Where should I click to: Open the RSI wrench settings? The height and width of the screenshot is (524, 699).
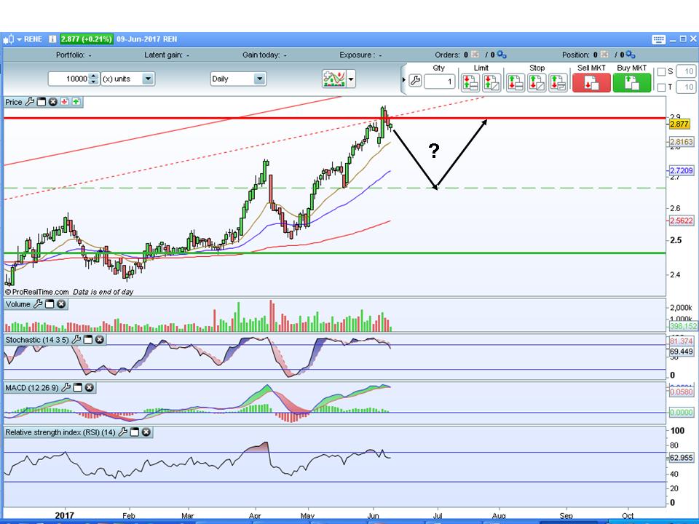(122, 432)
